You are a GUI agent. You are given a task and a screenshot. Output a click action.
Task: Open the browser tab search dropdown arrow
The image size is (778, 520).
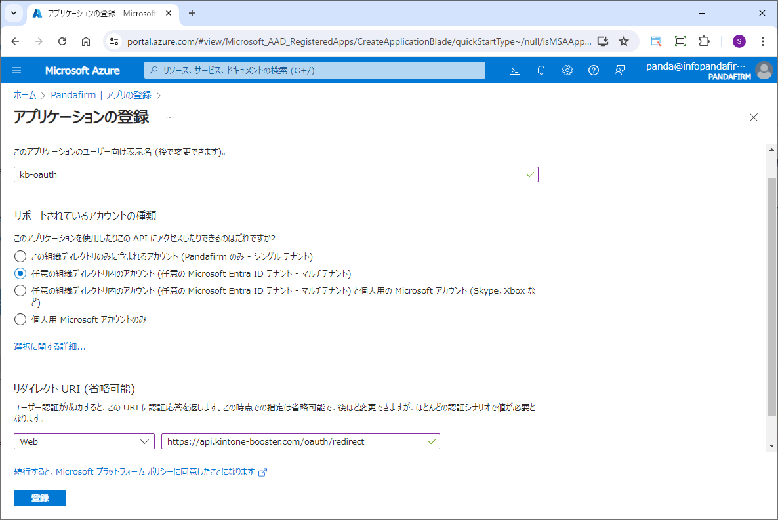pos(13,13)
